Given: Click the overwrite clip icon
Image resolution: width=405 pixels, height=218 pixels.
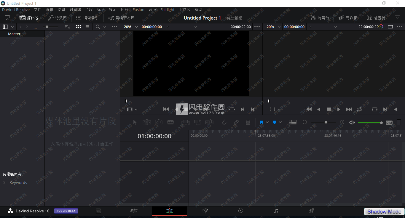Looking at the screenshot, I should click(x=197, y=122).
